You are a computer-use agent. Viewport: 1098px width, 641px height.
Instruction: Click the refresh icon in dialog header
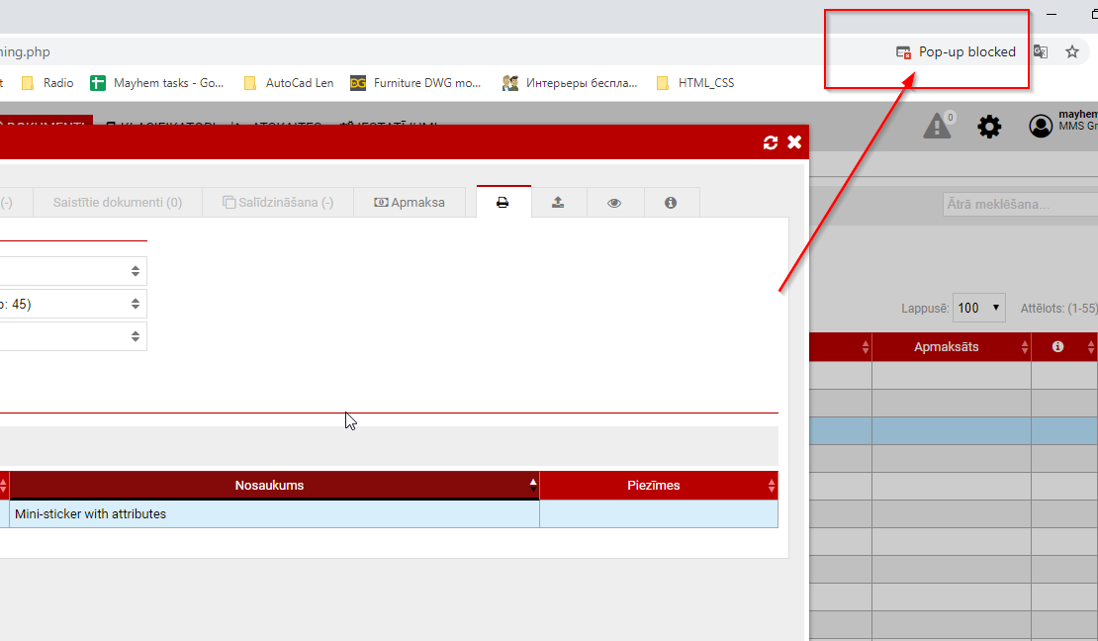pos(771,142)
